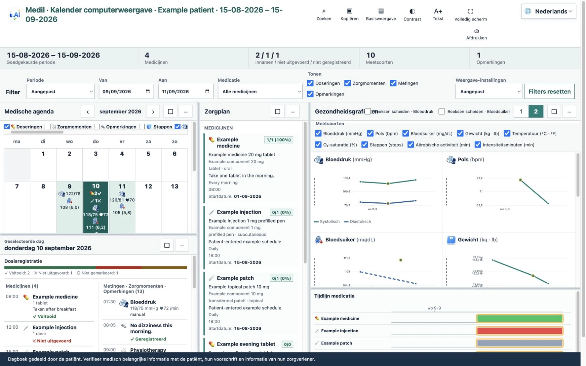Uncheck Gewicht (kg · lb) measurement type
This screenshot has height=366, width=586.
pyautogui.click(x=460, y=134)
